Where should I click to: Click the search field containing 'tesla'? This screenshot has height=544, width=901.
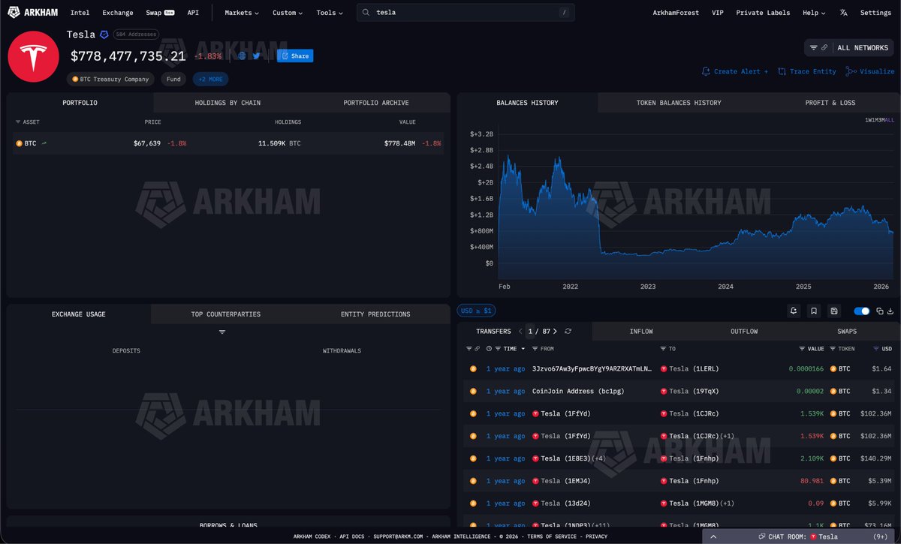(x=462, y=13)
